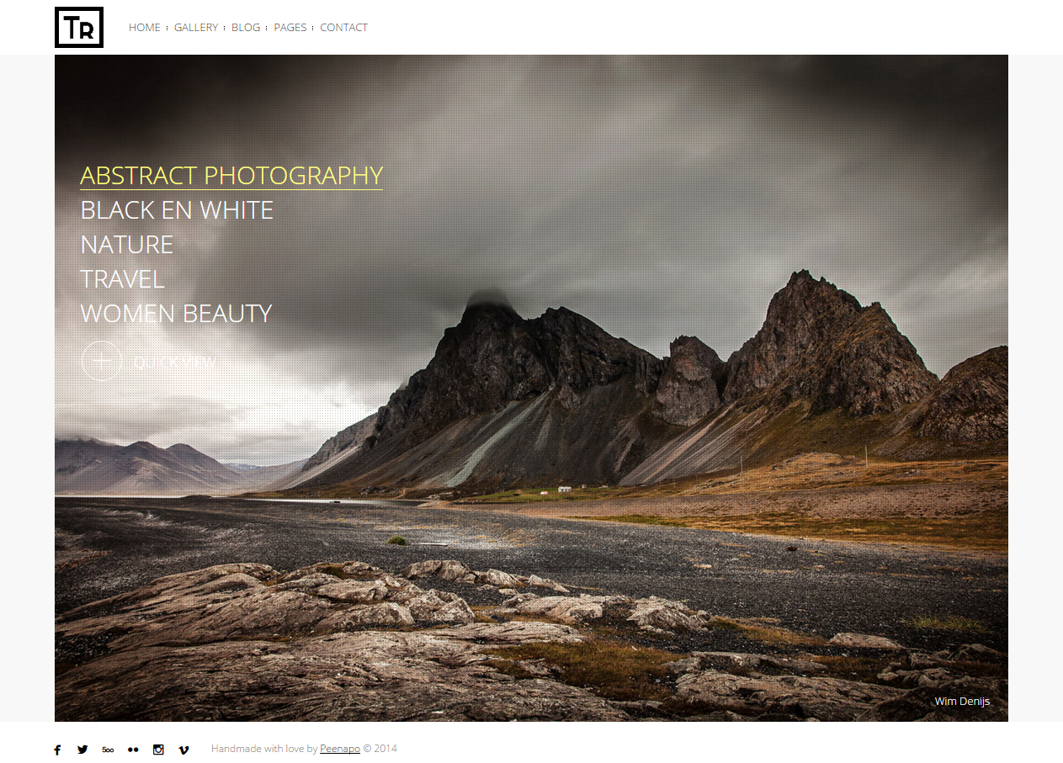Open the Gallery menu item
Viewport: 1063px width, 763px height.
(x=196, y=28)
